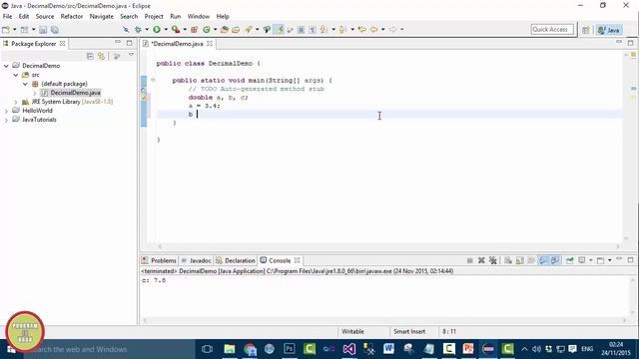This screenshot has width=639, height=359.
Task: Select the Java perspective button
Action: pyautogui.click(x=609, y=30)
